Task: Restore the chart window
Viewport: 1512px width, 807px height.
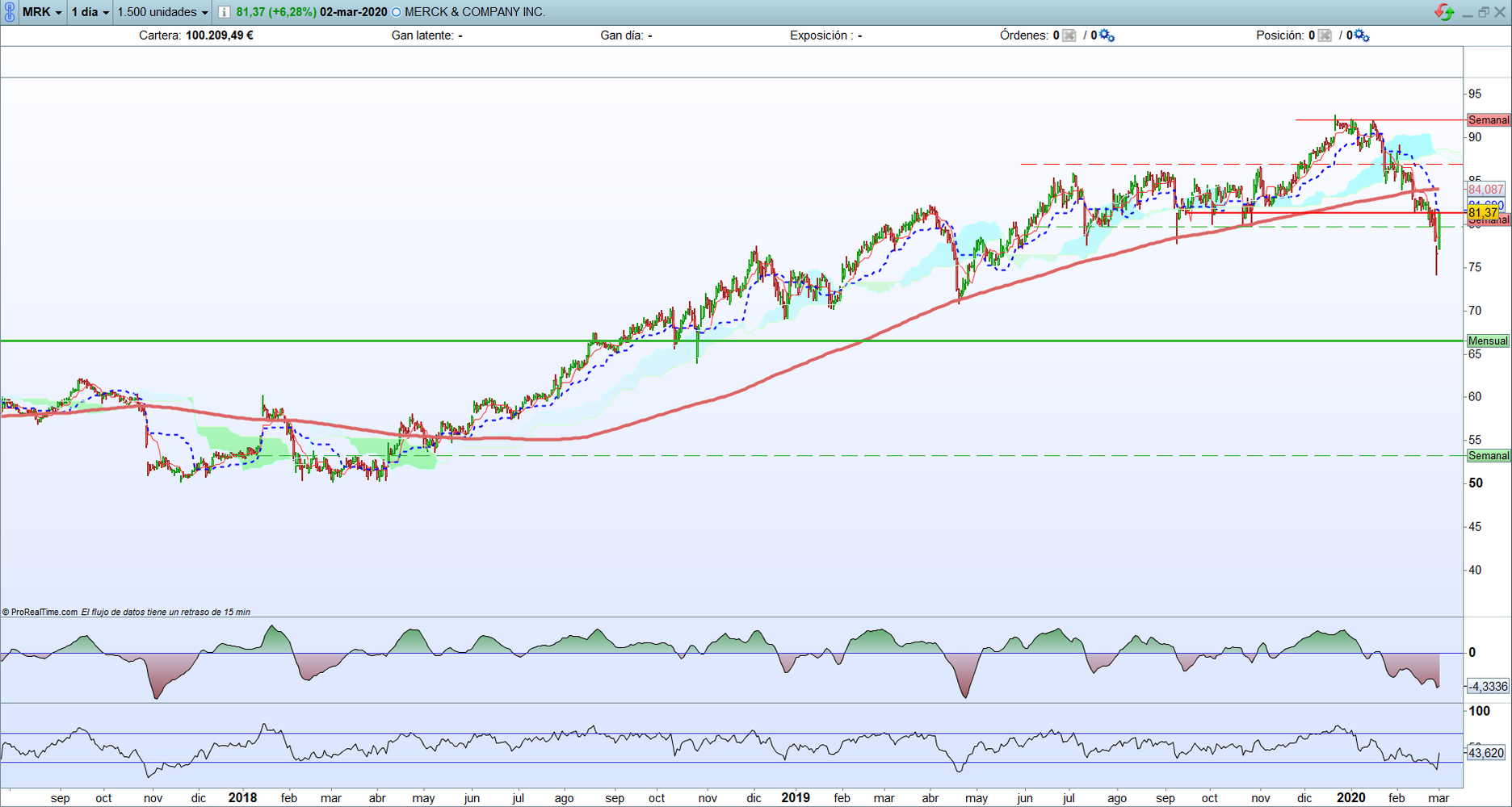Action: pyautogui.click(x=1484, y=12)
